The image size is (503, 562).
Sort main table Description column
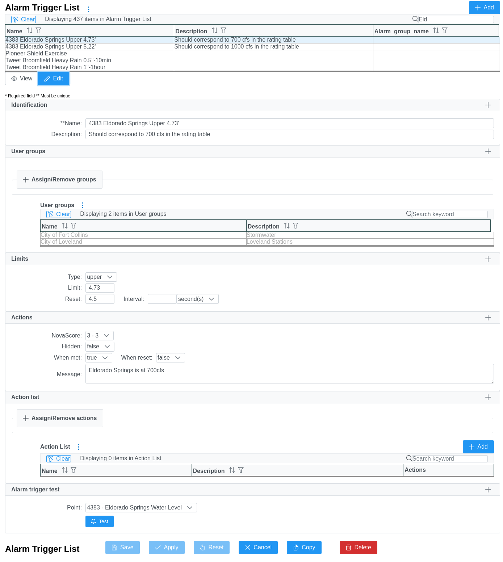[215, 31]
